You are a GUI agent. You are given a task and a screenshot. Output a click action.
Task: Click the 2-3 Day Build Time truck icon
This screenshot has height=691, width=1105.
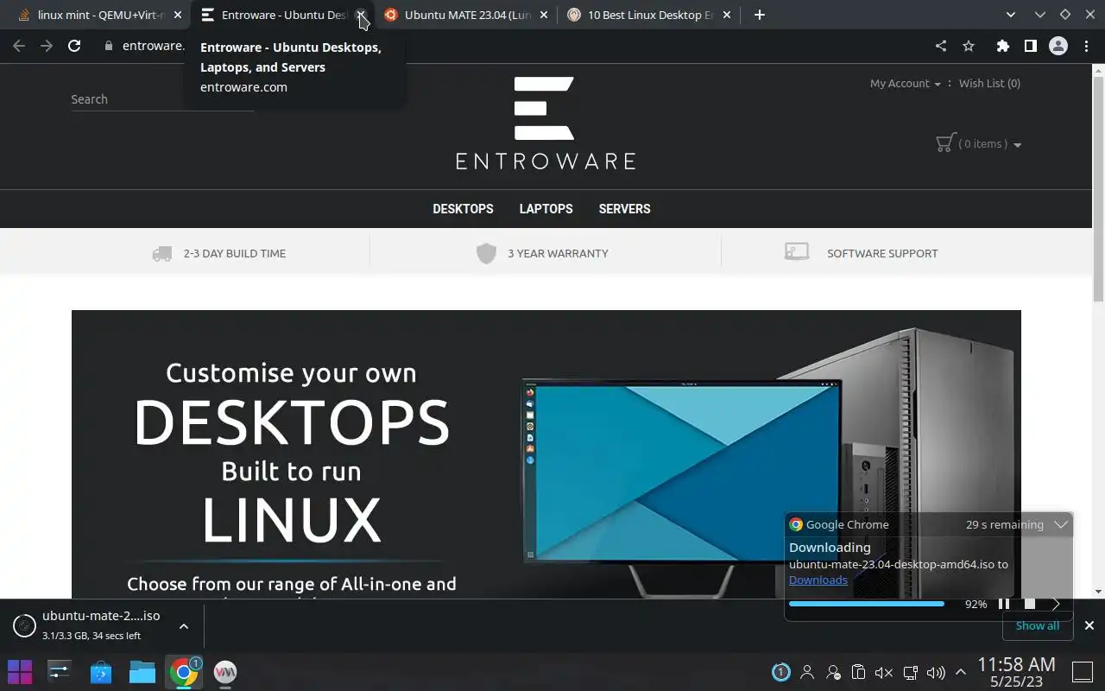(161, 254)
